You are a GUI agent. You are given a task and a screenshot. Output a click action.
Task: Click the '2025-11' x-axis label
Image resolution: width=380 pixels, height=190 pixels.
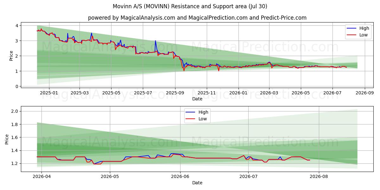(x=207, y=93)
